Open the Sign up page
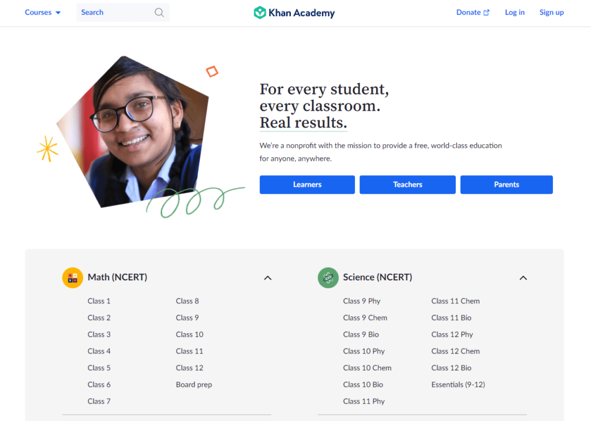The width and height of the screenshot is (591, 421). click(x=551, y=13)
